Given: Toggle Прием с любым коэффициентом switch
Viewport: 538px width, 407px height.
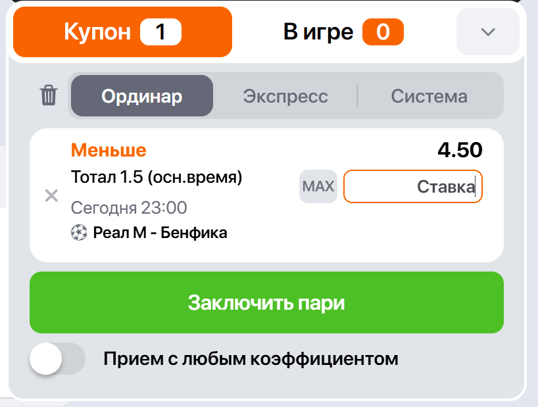Looking at the screenshot, I should [x=58, y=358].
